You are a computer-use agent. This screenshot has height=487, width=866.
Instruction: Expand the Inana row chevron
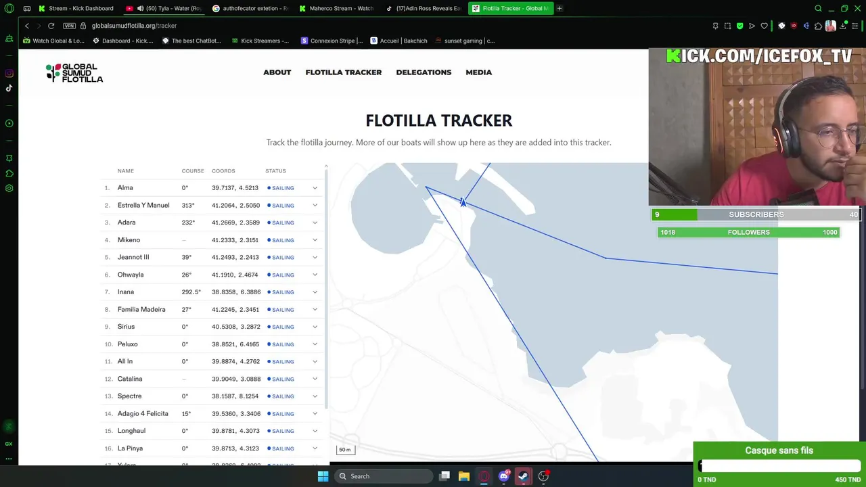(x=315, y=292)
